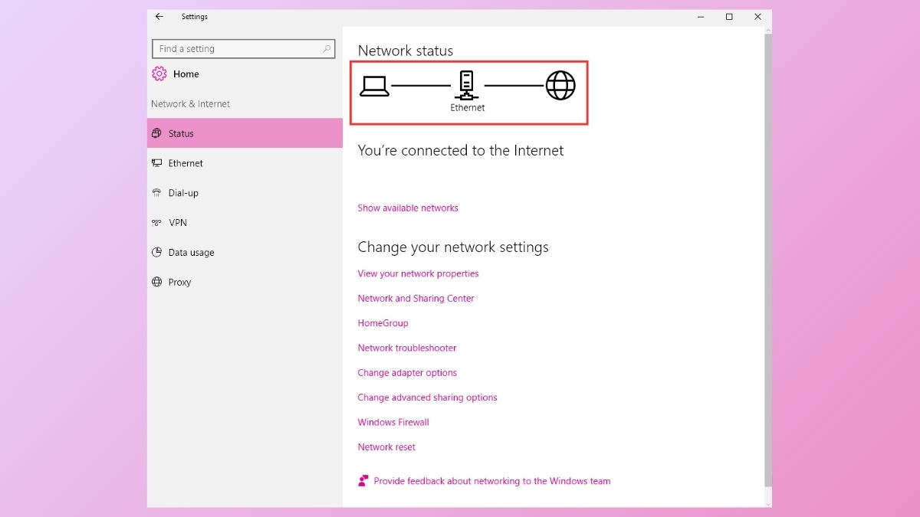Minimize the Settings window
The height and width of the screenshot is (517, 920).
click(701, 17)
